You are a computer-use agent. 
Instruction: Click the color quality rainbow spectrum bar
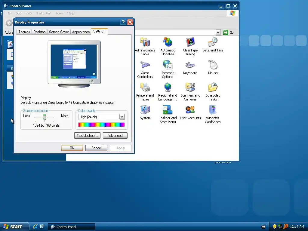click(101, 125)
